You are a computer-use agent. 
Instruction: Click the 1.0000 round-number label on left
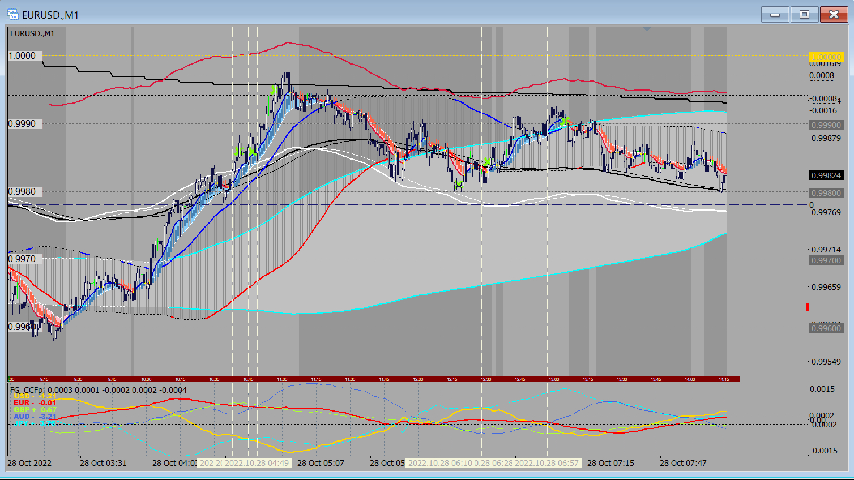pos(22,55)
